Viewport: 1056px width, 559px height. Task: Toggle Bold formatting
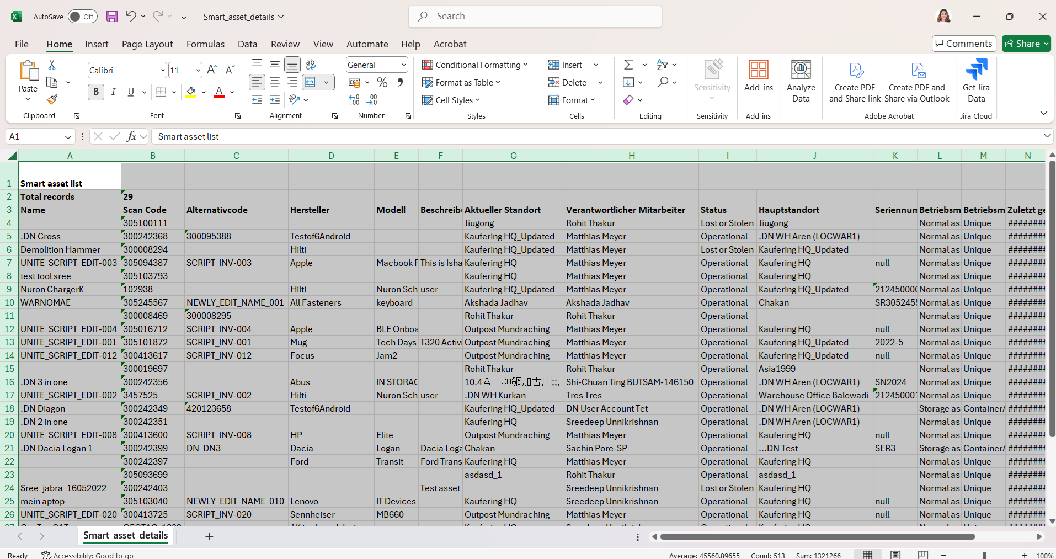coord(96,92)
